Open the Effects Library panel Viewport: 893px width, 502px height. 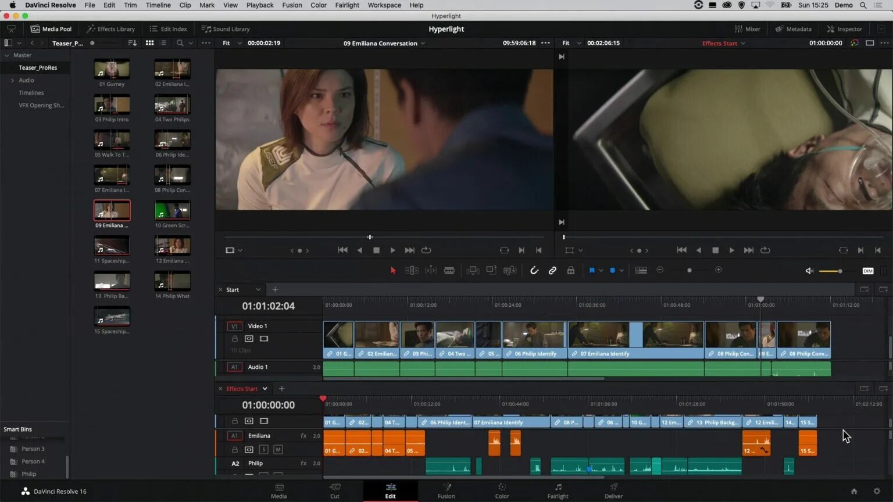click(x=110, y=29)
